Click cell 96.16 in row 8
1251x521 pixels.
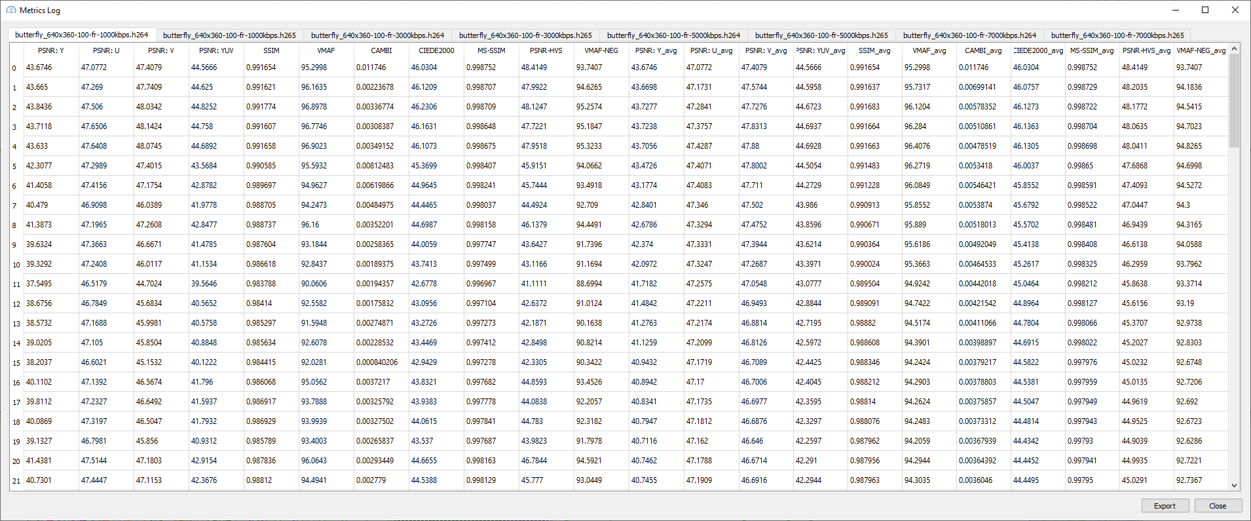(x=326, y=225)
